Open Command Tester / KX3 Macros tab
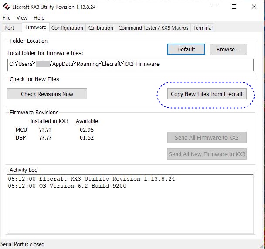This screenshot has width=265, height=249. [x=153, y=28]
